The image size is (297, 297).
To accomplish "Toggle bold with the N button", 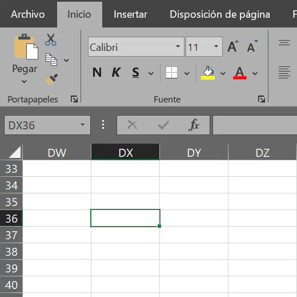I will coord(97,73).
